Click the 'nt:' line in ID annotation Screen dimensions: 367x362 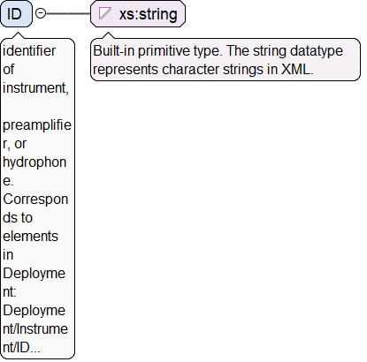pyautogui.click(x=10, y=292)
